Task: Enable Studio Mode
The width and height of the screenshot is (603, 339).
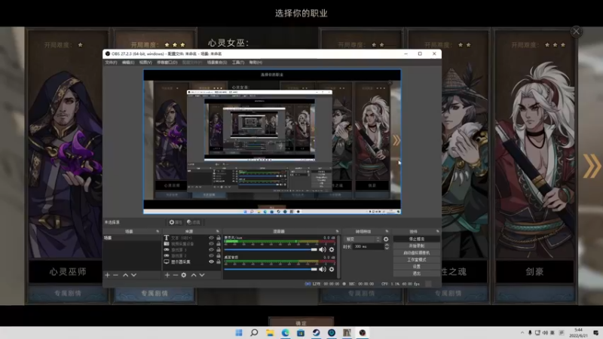Action: pos(417,260)
